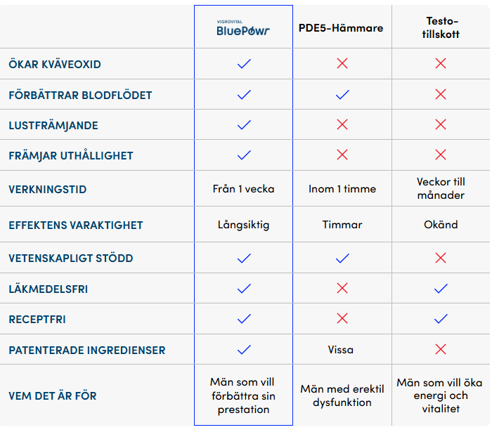Click BluePowr checkmark for Ökar kväveoxid
This screenshot has height=432, width=492.
click(x=244, y=64)
